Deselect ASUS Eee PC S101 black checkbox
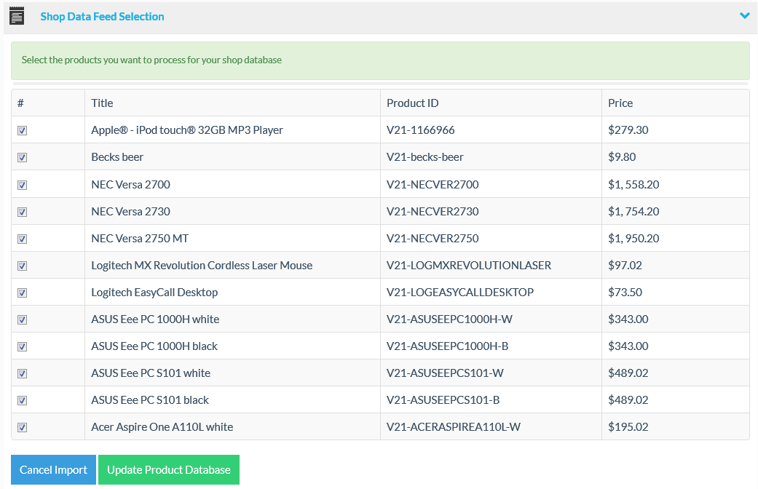This screenshot has width=758, height=489. 22,400
